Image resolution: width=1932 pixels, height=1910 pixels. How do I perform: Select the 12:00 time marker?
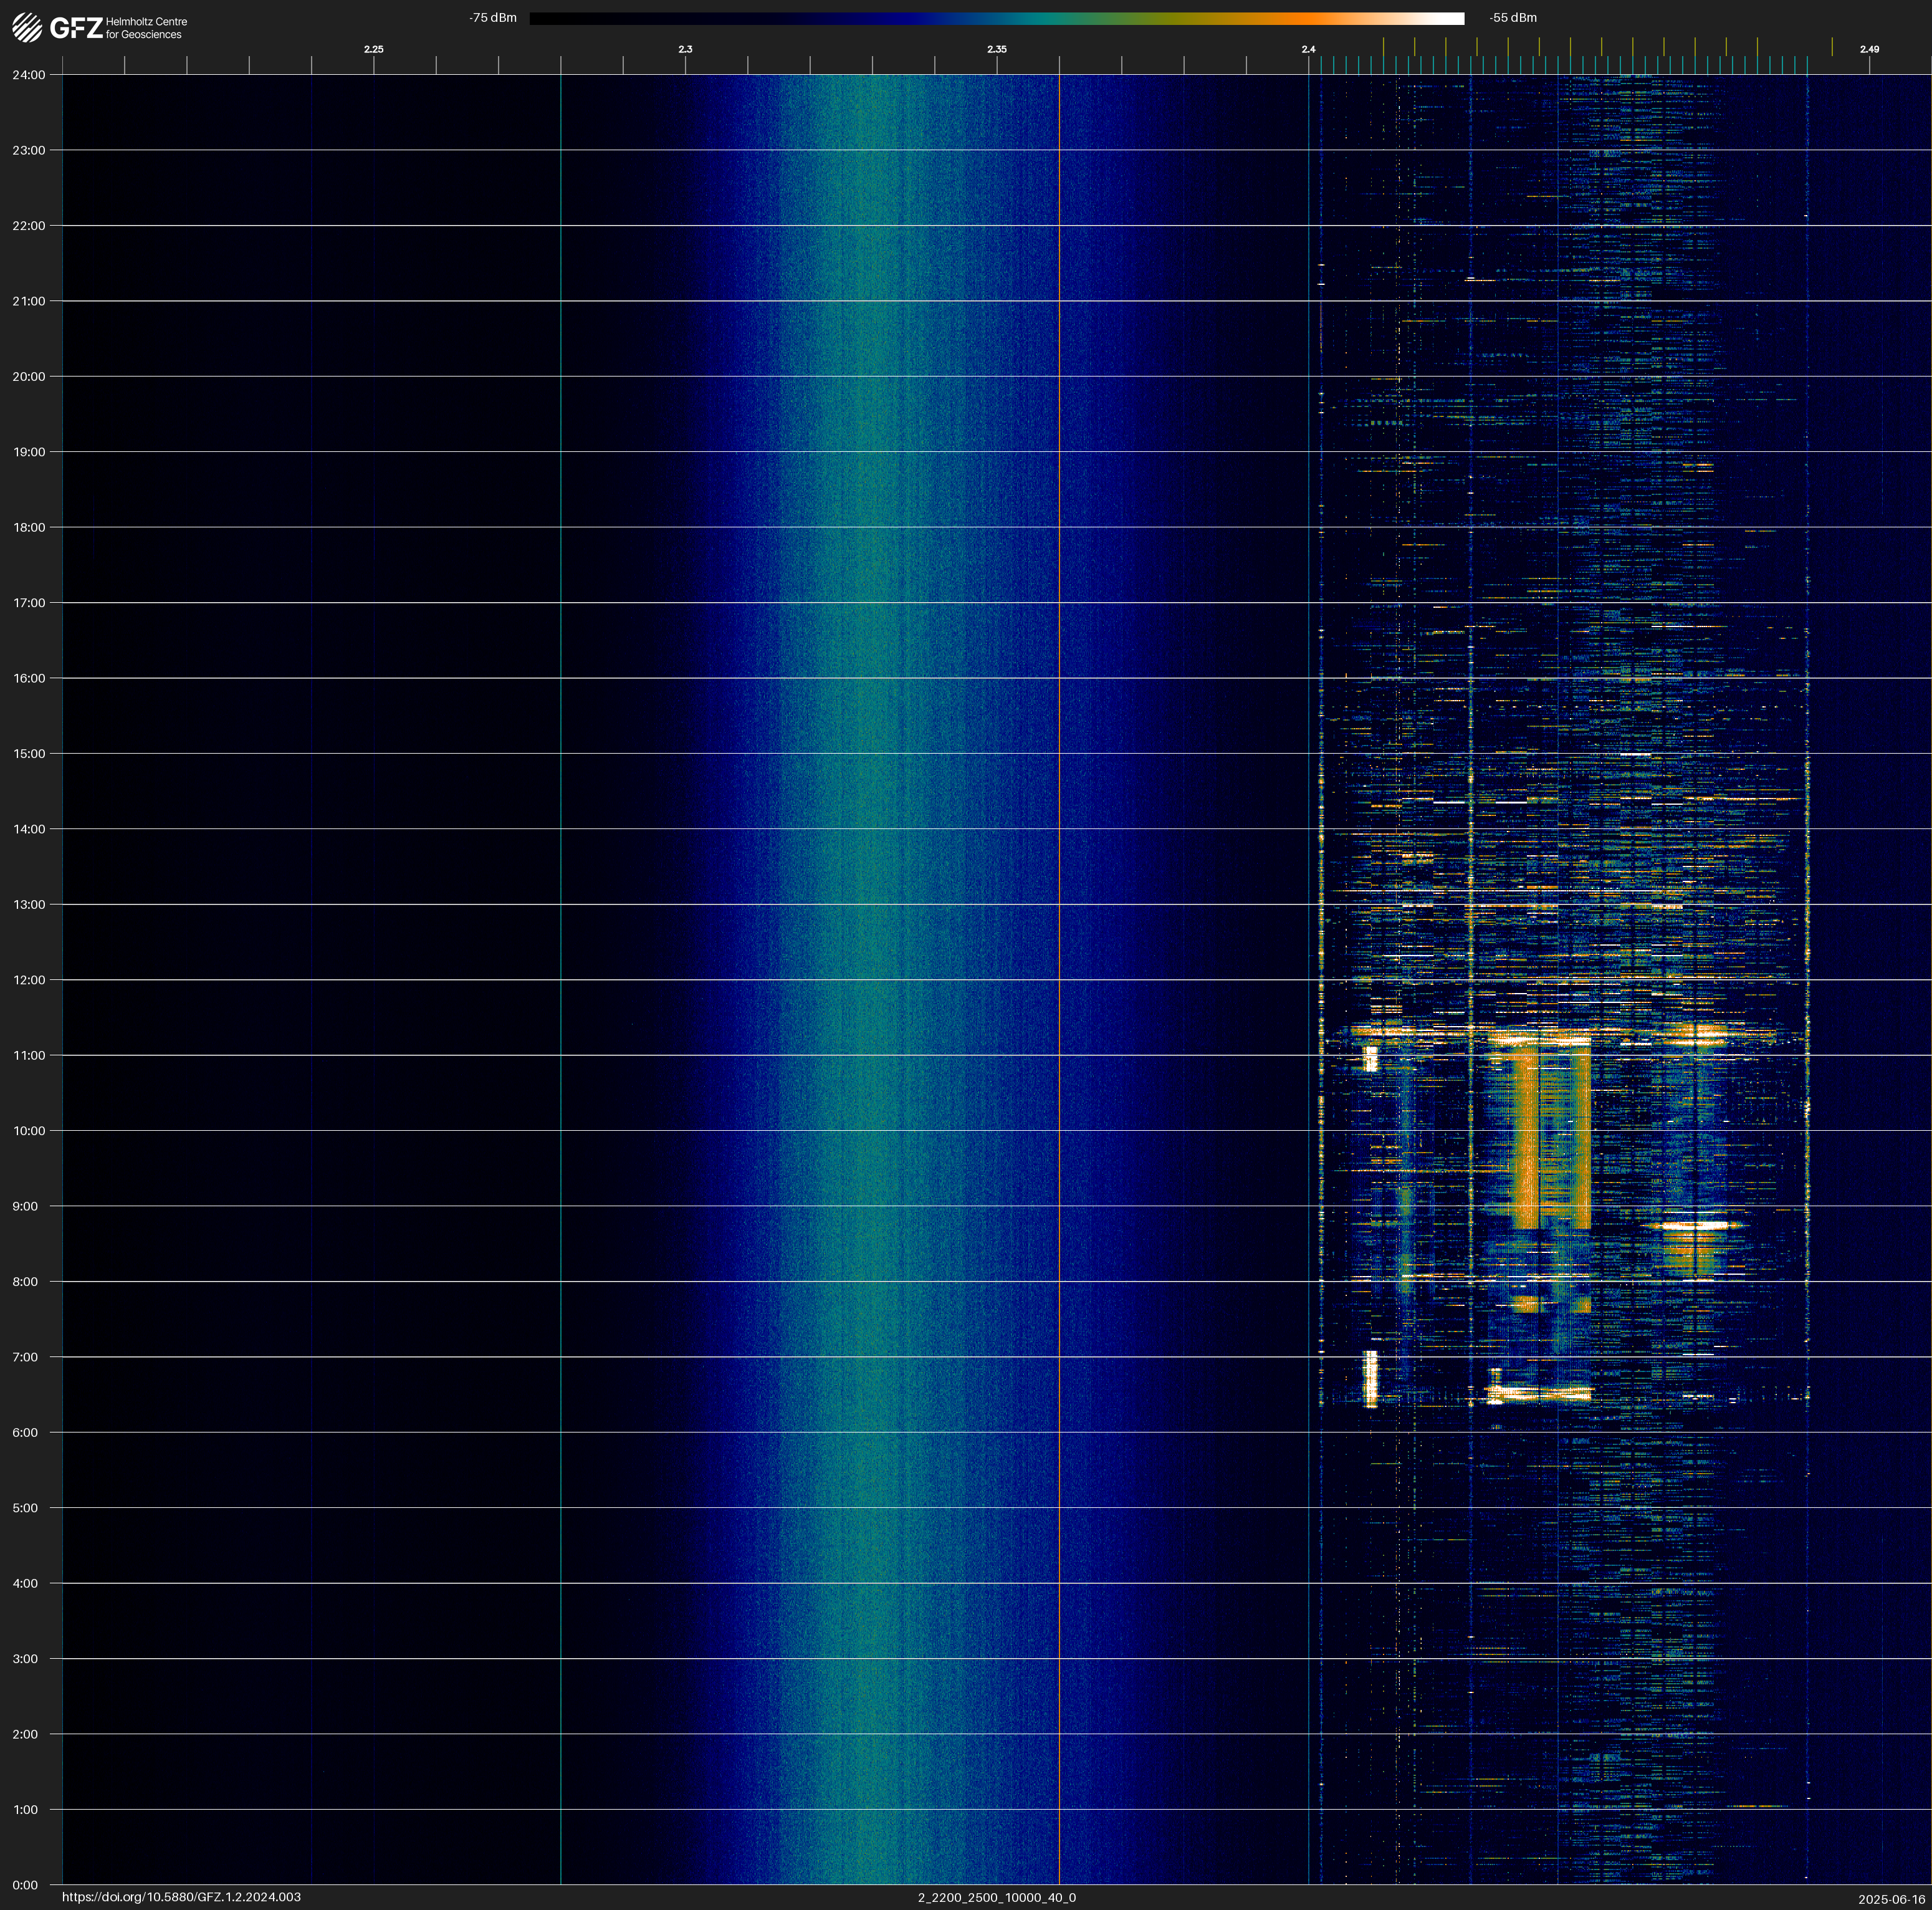point(29,980)
